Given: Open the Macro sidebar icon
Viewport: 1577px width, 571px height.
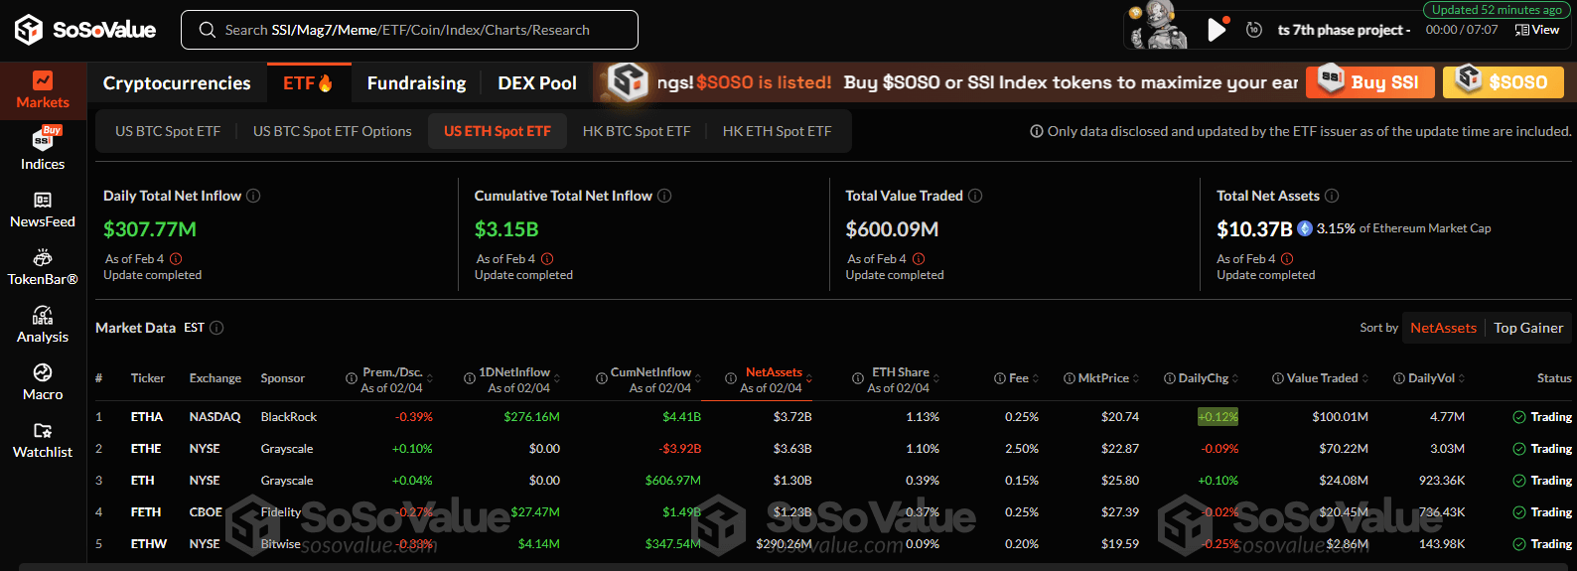Looking at the screenshot, I should (43, 381).
